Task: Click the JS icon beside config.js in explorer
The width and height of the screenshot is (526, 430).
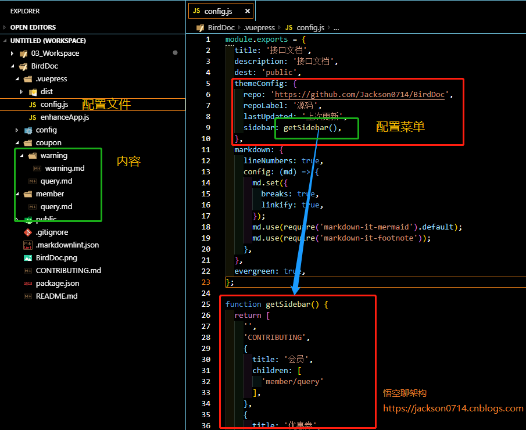Action: click(x=33, y=105)
